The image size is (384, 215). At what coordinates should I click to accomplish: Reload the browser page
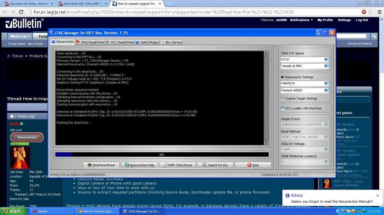click(21, 12)
